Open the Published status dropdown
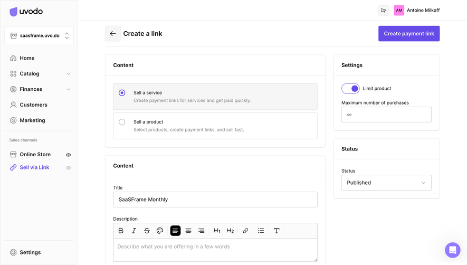467x265 pixels. click(386, 183)
